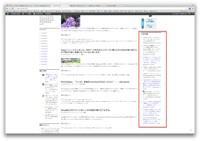
Task: Open the admin bar search magnifier
Action: point(193,14)
